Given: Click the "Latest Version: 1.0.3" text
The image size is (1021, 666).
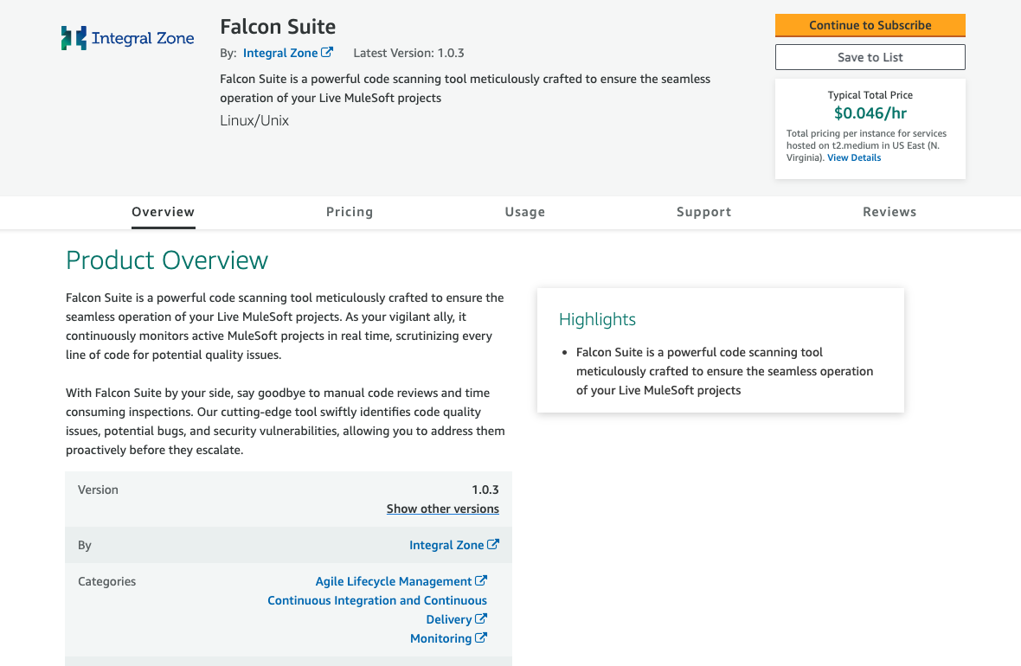Looking at the screenshot, I should pos(409,53).
